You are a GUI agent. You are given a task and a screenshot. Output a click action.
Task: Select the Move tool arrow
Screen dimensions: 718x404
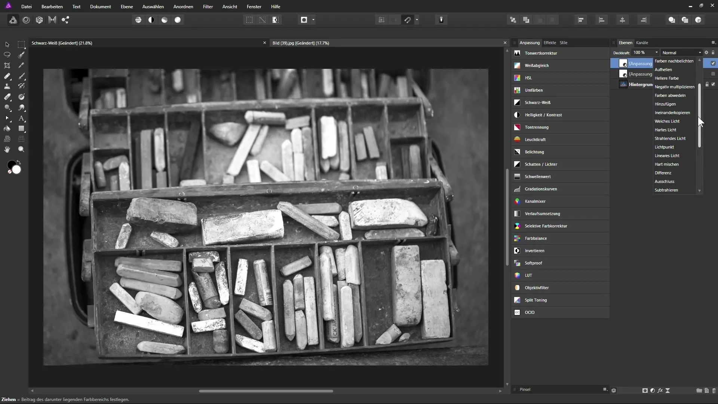[7, 45]
